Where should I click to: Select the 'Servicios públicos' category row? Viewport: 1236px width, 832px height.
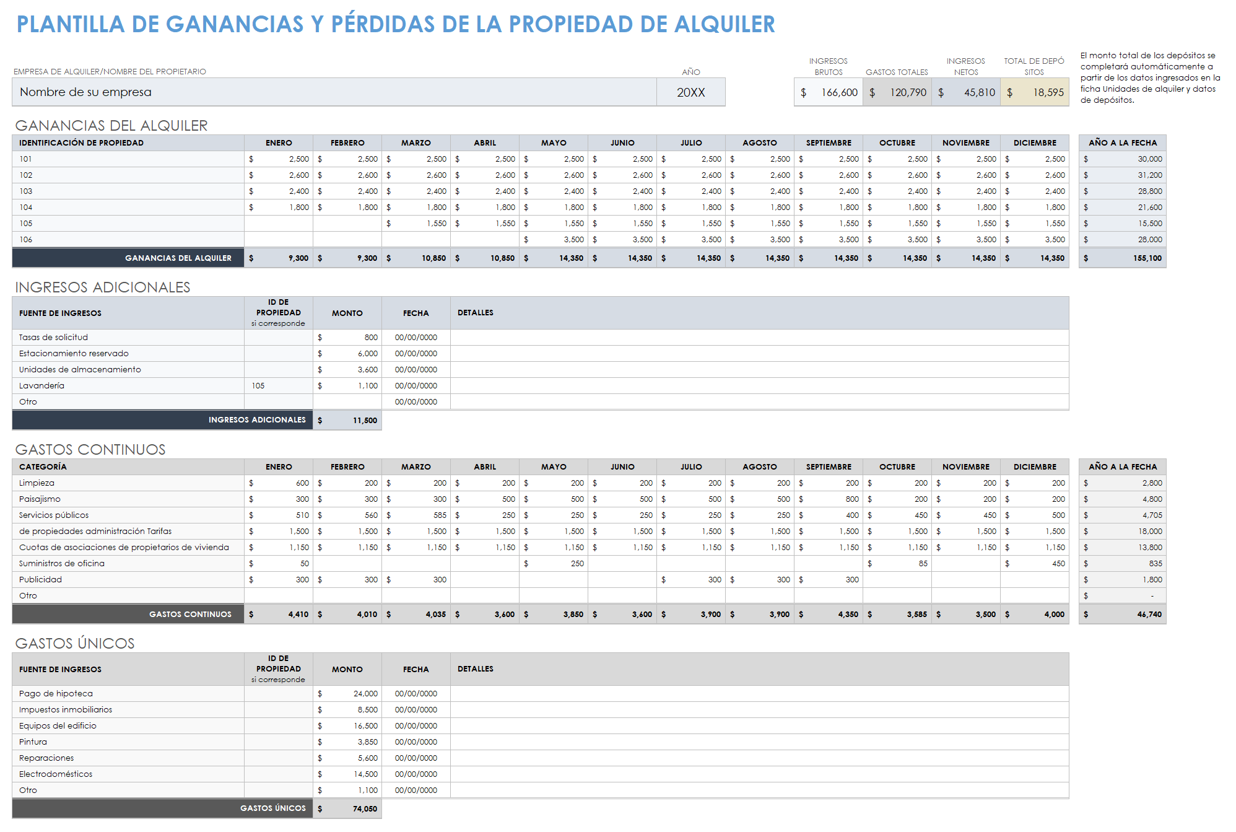click(128, 515)
